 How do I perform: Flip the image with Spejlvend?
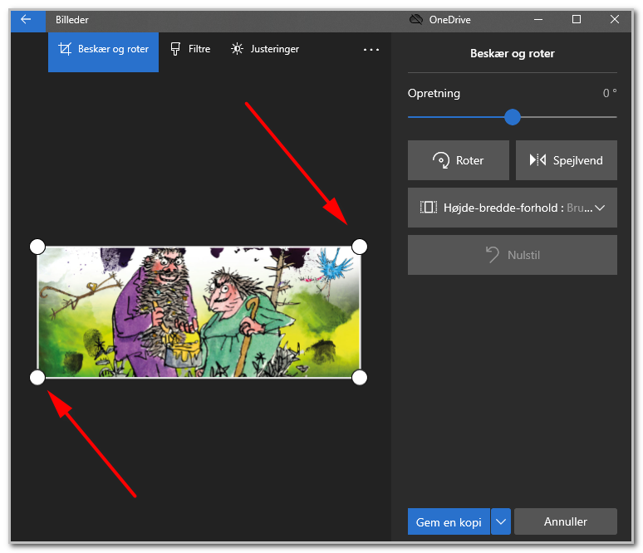coord(566,160)
